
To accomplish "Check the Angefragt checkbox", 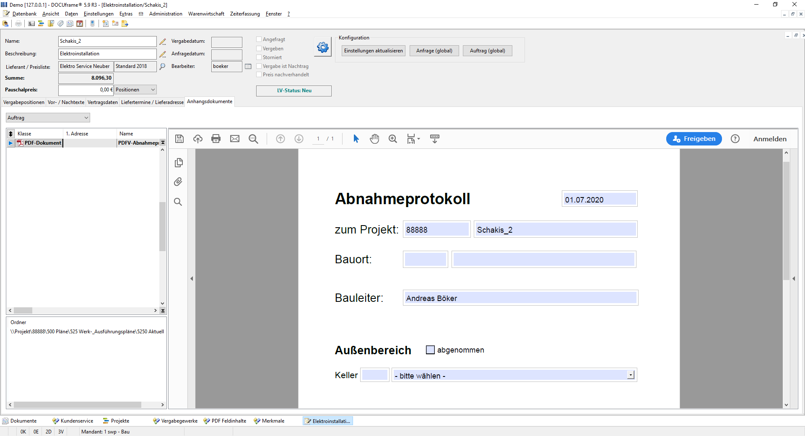I will click(x=259, y=39).
